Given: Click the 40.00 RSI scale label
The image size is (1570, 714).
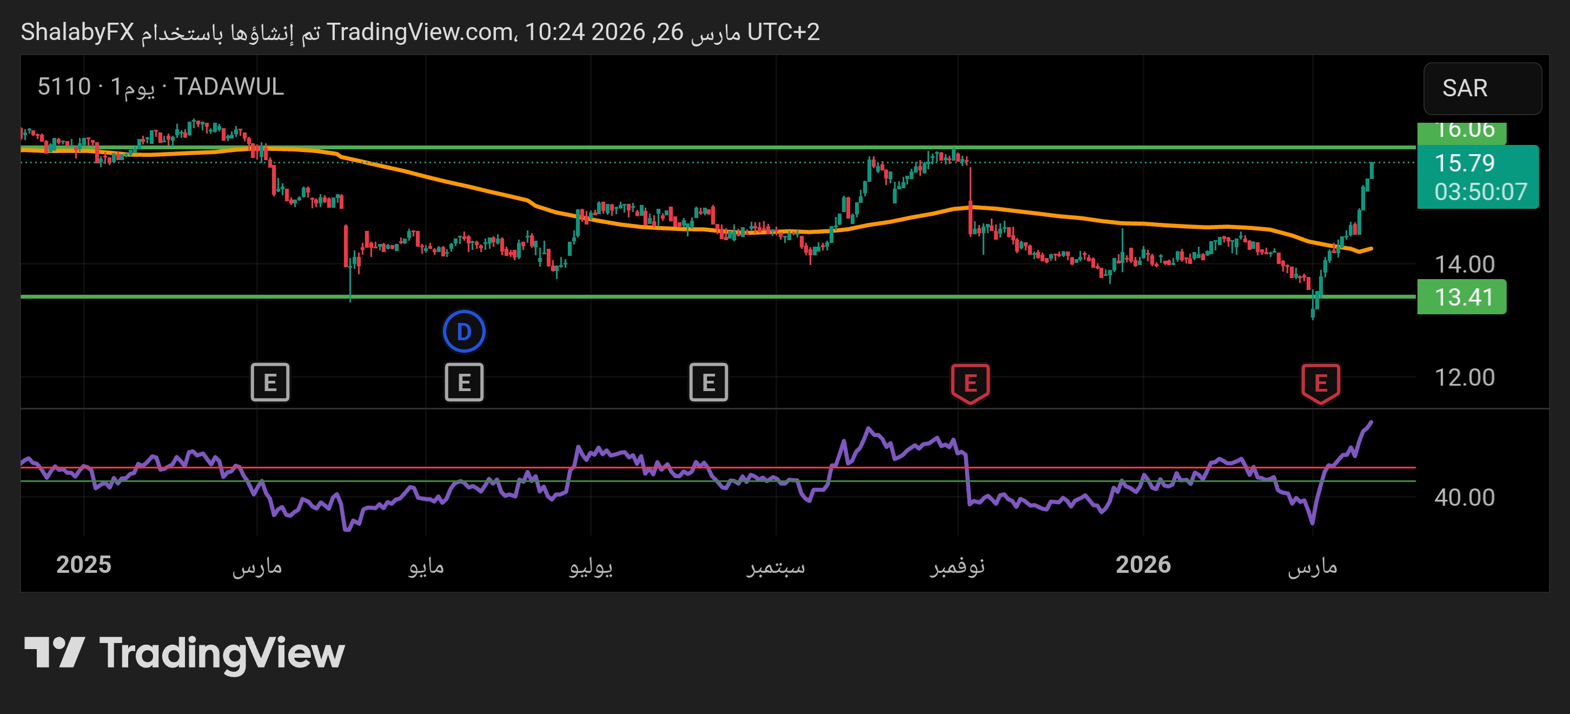Looking at the screenshot, I should click(x=1464, y=498).
